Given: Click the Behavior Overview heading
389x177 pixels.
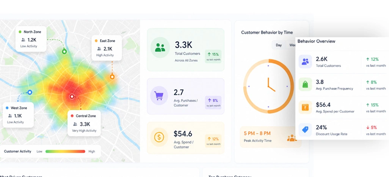Looking at the screenshot, I should (316, 41).
